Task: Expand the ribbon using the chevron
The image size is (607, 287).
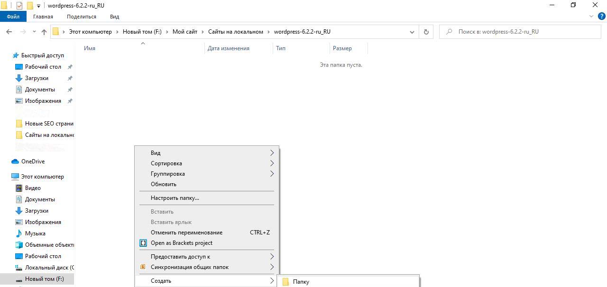Action: [591, 17]
